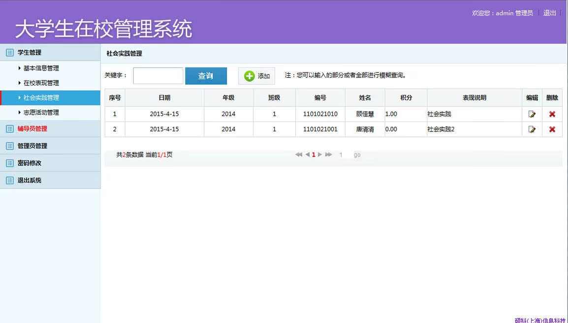Viewport: 568px width, 323px height.
Task: Click the 共2条数据 record count text
Action: 129,155
